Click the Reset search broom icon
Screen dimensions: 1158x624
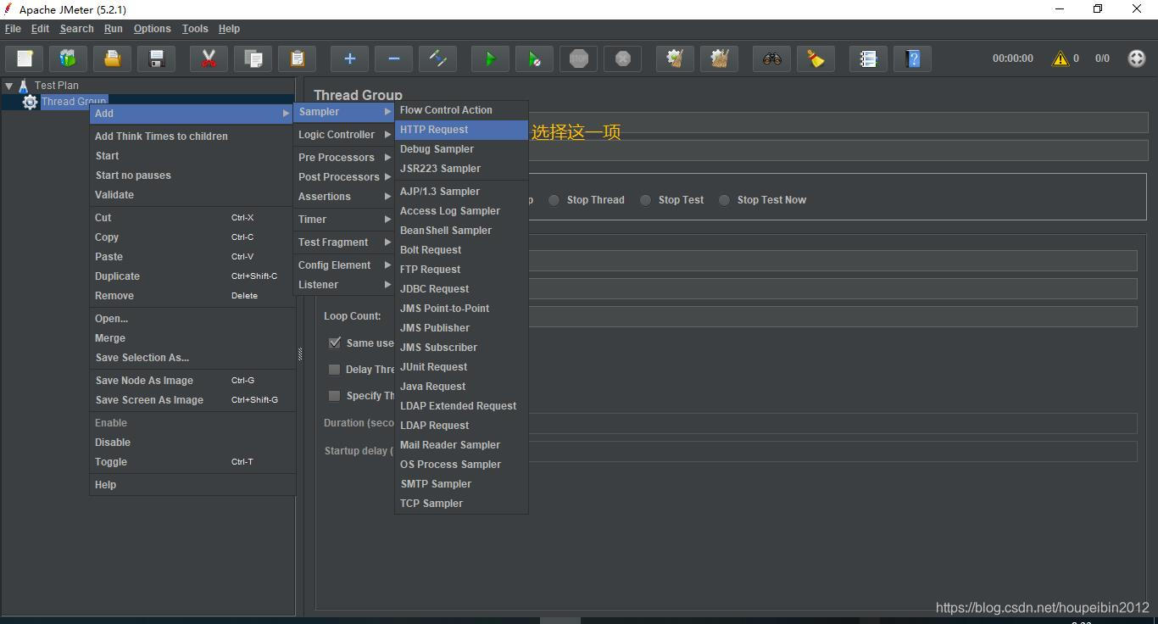point(816,58)
